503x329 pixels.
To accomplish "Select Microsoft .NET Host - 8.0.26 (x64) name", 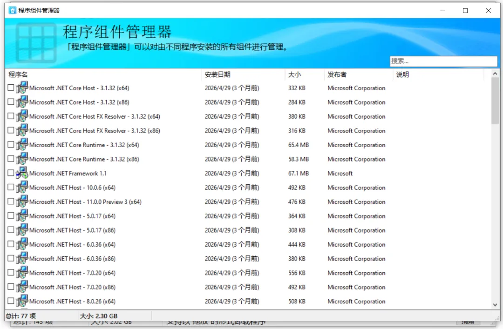I will [72, 301].
